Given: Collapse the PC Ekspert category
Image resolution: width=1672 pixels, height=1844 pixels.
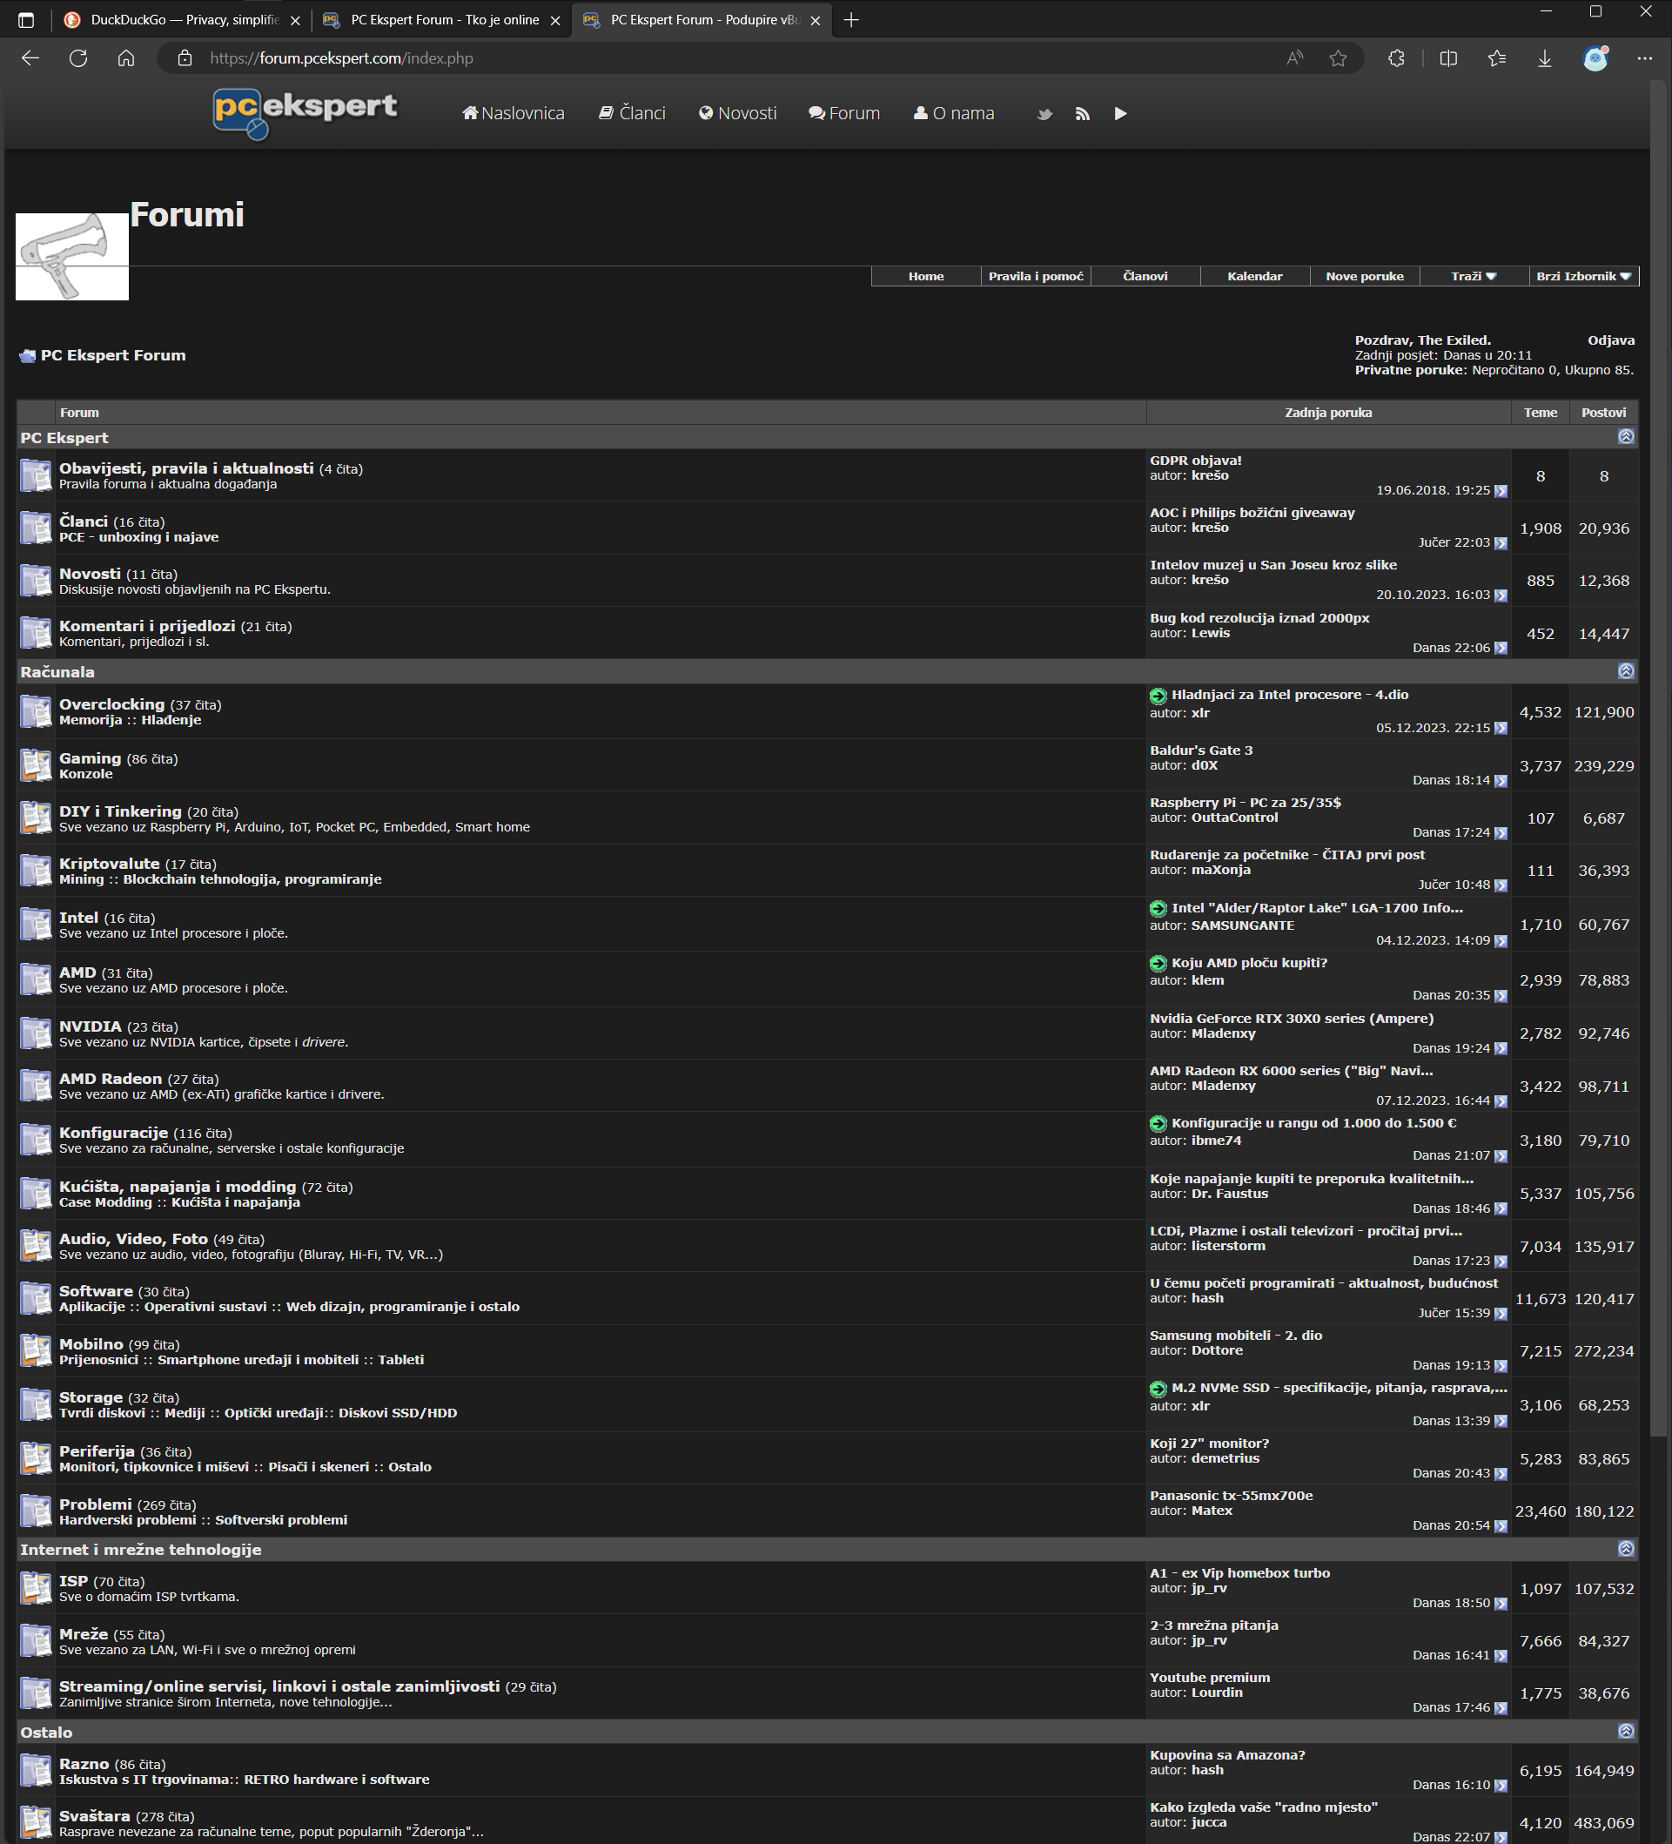Looking at the screenshot, I should point(1625,437).
